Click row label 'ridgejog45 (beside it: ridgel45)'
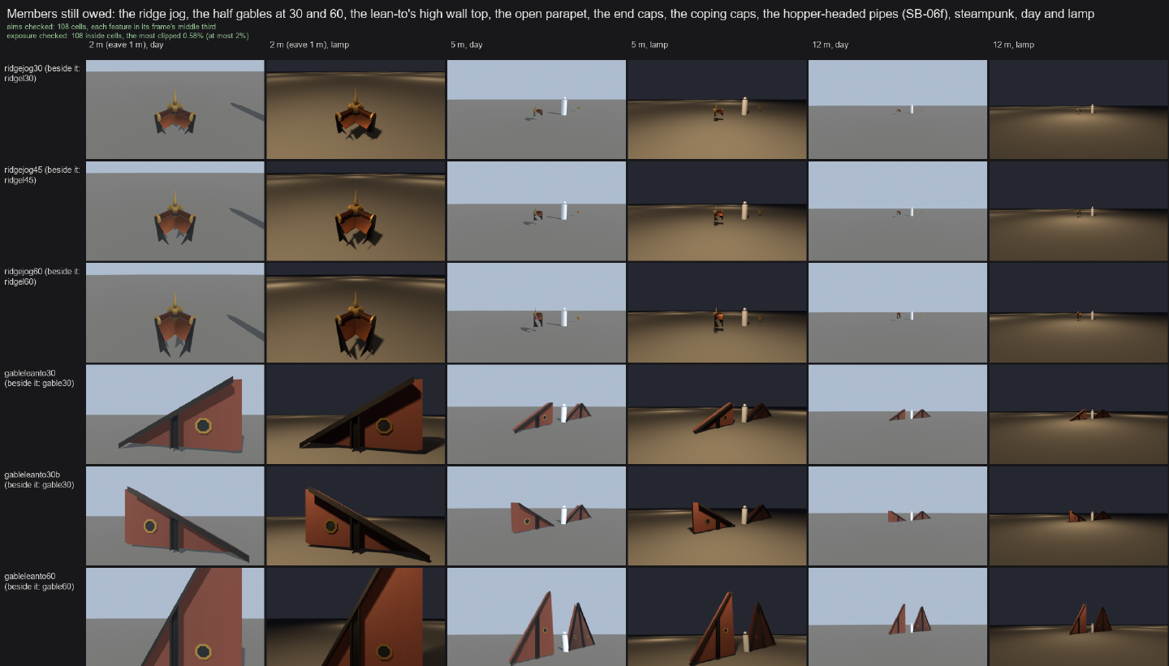This screenshot has width=1169, height=666. (42, 174)
